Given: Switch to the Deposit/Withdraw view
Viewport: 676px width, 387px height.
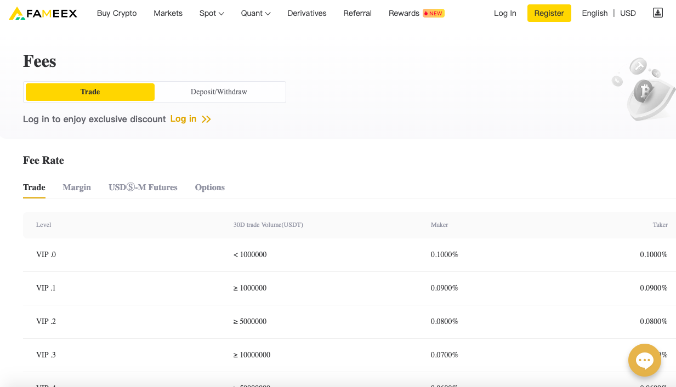Looking at the screenshot, I should (x=219, y=92).
